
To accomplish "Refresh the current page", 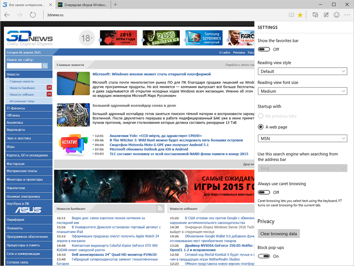I will (x=33, y=15).
